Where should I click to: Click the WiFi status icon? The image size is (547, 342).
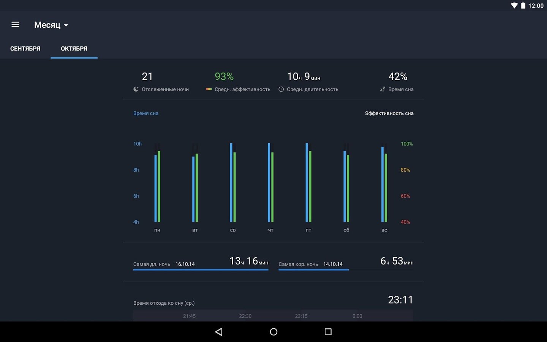(x=514, y=6)
